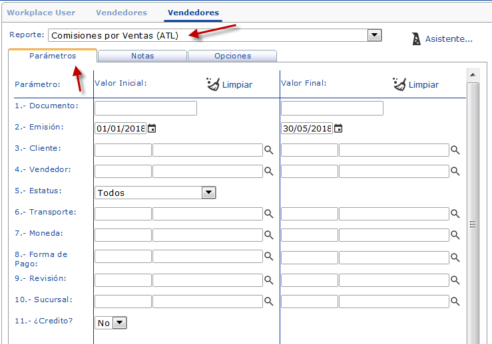Open the Notas tab
Screen dimensions: 492x344
tap(142, 56)
